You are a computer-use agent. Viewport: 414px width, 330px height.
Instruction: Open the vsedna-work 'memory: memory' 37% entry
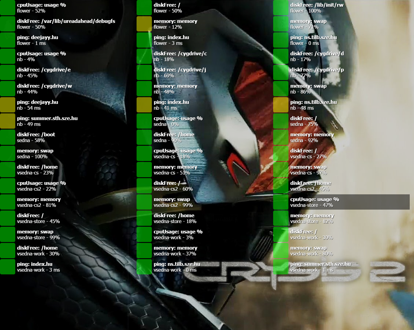point(205,251)
